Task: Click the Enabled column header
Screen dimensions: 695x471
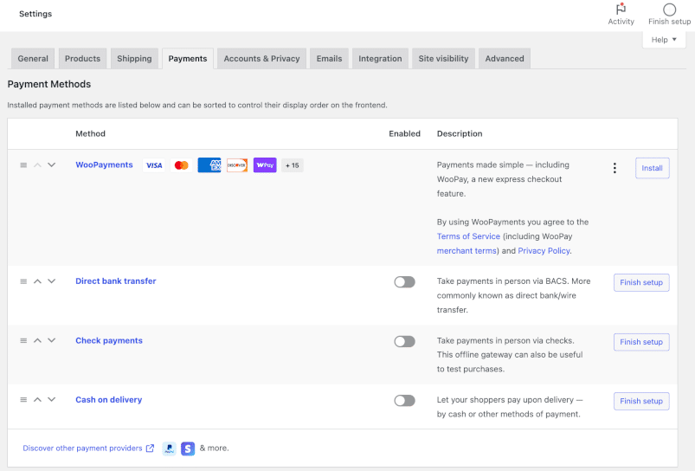Action: click(405, 133)
